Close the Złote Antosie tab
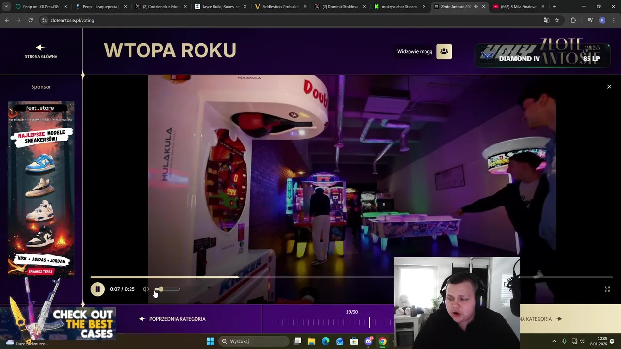 [x=483, y=7]
